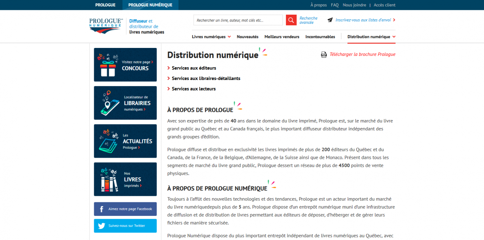Screen dimensions: 484x240
Task: Click the newspaper Actualités icon
Action: tap(108, 141)
